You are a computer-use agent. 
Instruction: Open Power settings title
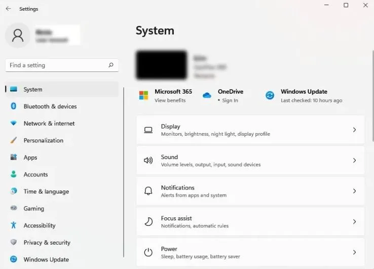click(169, 249)
